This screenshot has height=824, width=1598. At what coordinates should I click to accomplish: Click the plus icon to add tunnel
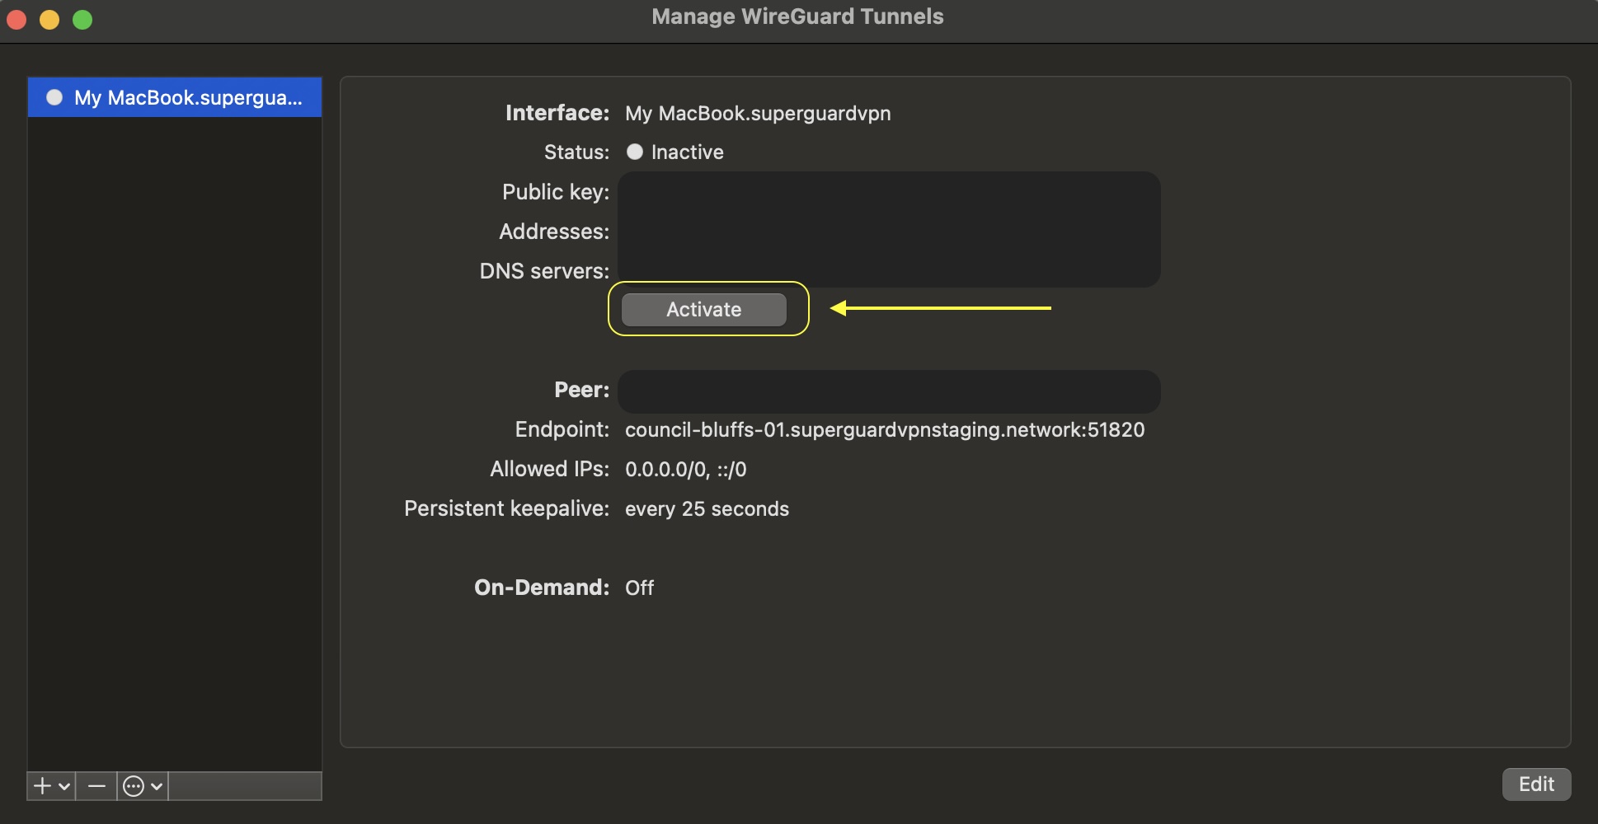pyautogui.click(x=42, y=786)
